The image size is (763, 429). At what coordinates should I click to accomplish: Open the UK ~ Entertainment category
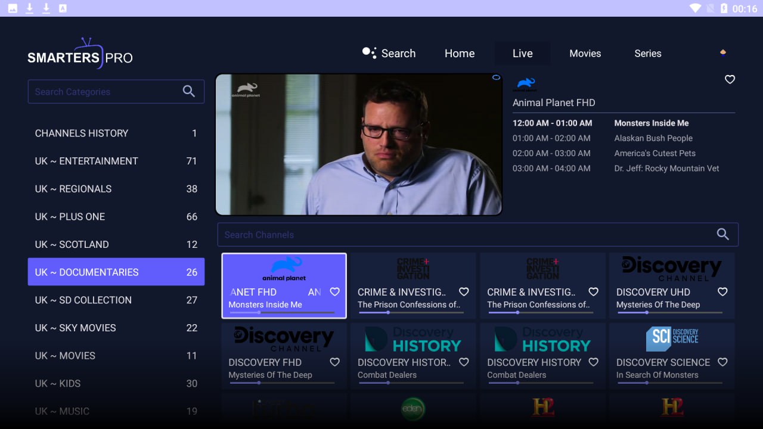[116, 161]
